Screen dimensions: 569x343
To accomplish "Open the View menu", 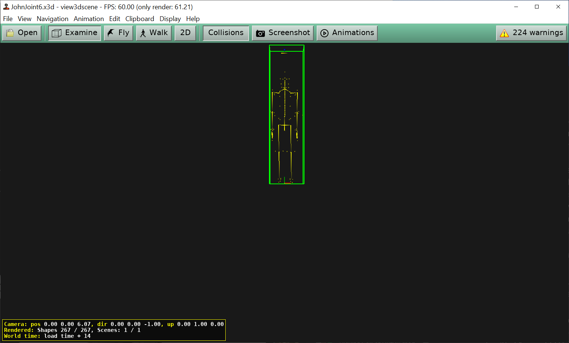I will coord(24,19).
